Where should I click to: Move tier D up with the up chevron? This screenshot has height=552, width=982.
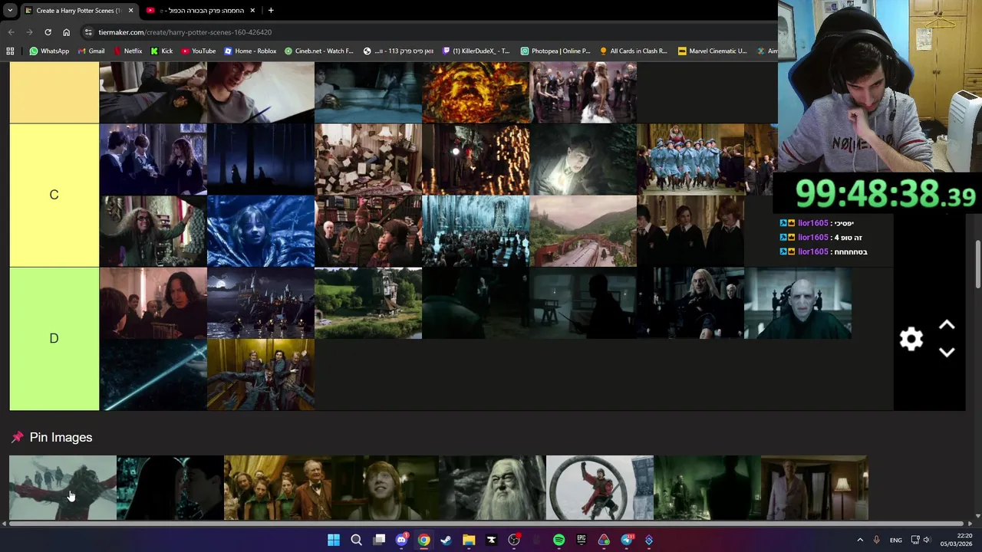pyautogui.click(x=947, y=325)
